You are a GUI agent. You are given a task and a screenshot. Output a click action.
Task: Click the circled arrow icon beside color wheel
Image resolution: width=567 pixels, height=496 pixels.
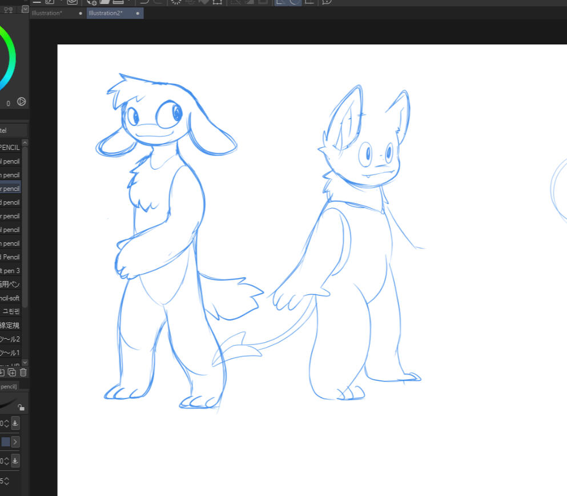(22, 102)
